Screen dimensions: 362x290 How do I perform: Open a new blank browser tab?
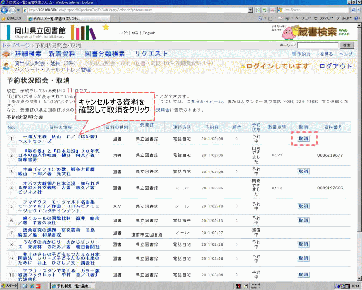[116, 19]
